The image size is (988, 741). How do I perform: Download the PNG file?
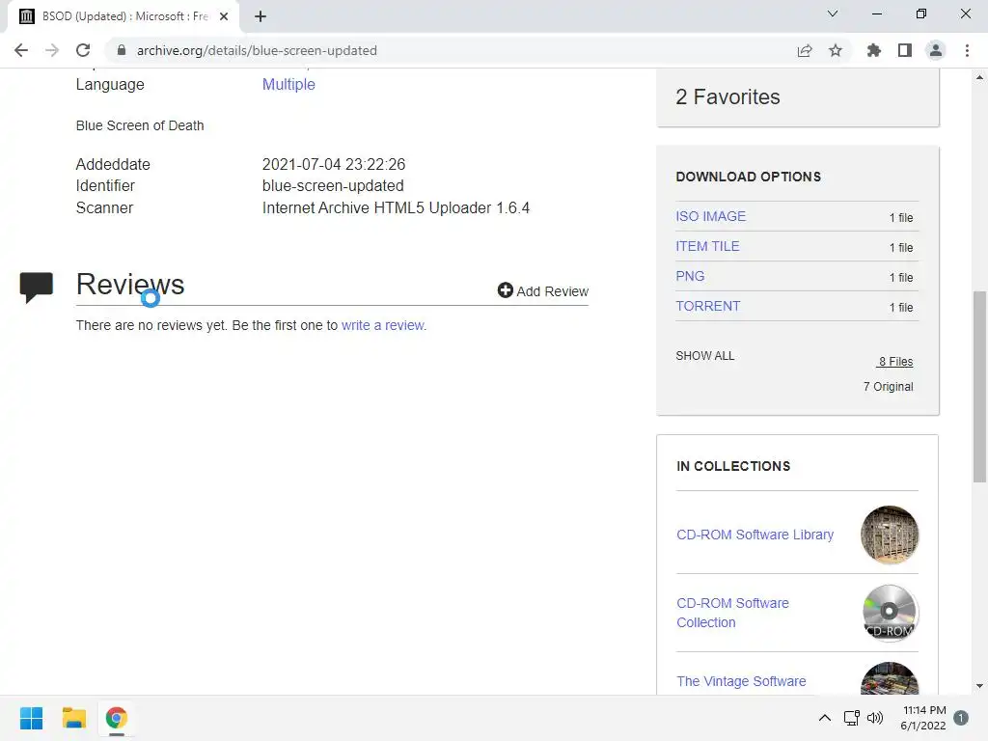690,276
